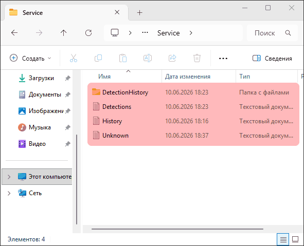Image resolution: width=304 pixels, height=246 pixels.
Task: Click the Share icon in toolbar
Action: point(172,58)
